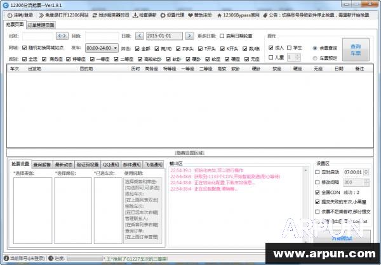Click the 进度 progress bar
This screenshot has height=265, width=381.
pyautogui.click(x=84, y=259)
